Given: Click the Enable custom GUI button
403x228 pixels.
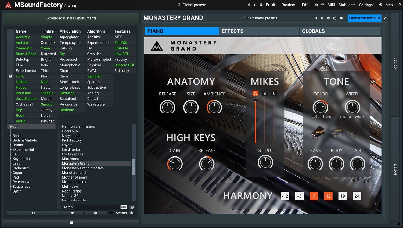Looking at the screenshot, I should (x=364, y=18).
